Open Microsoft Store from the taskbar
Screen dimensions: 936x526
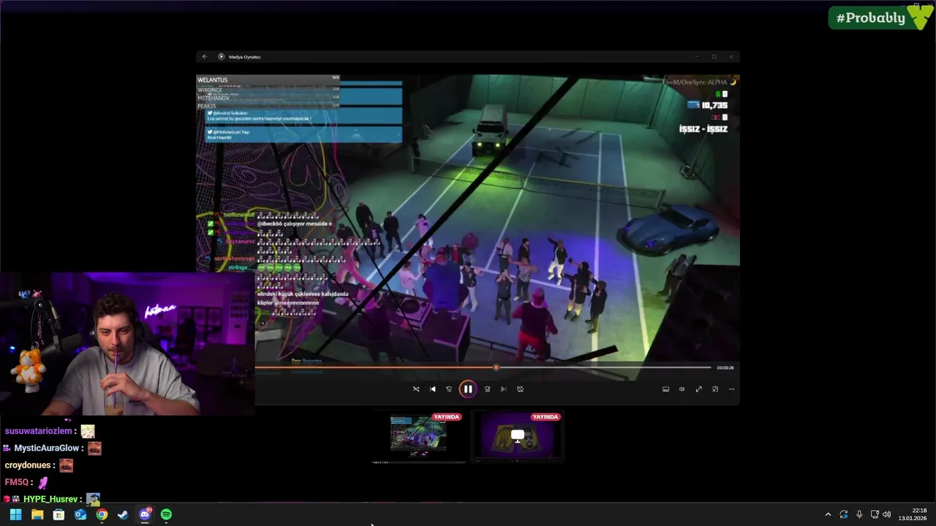pyautogui.click(x=58, y=514)
